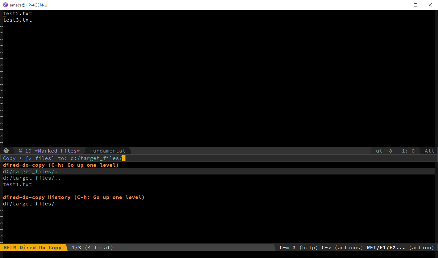Screen dimensions: 438x258
Task: Select the d:/target_files/.. parent directory candidate
Action: [x=31, y=178]
